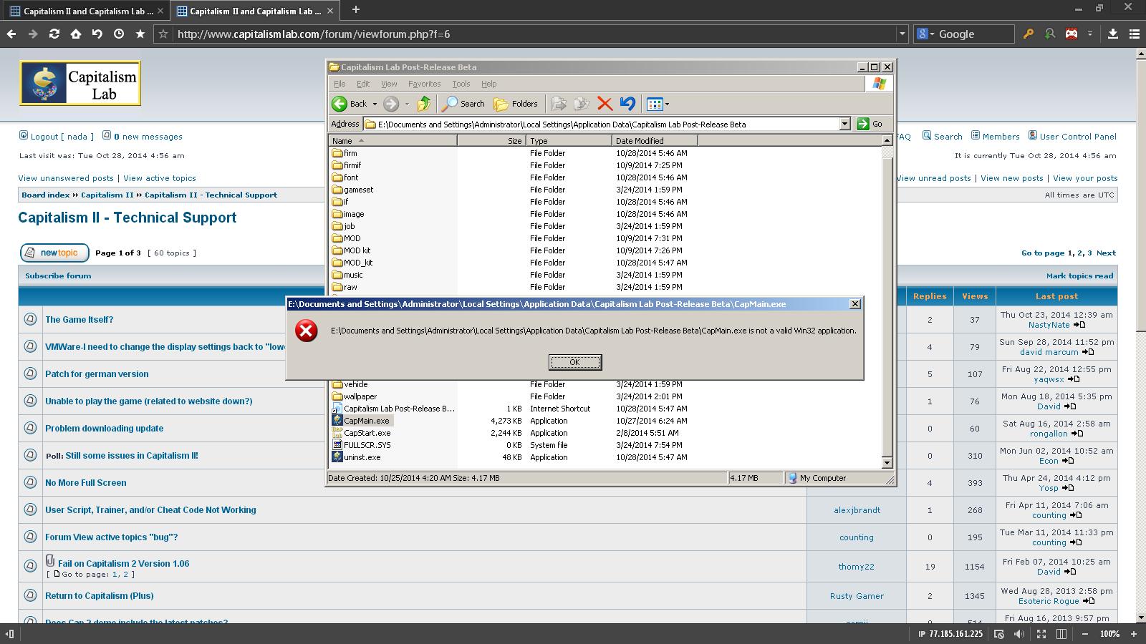
Task: Click the Subscribe forum link
Action: [58, 275]
